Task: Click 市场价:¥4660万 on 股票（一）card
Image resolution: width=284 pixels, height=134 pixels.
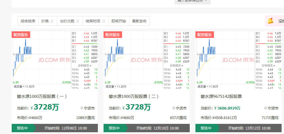Action: (x=30, y=118)
